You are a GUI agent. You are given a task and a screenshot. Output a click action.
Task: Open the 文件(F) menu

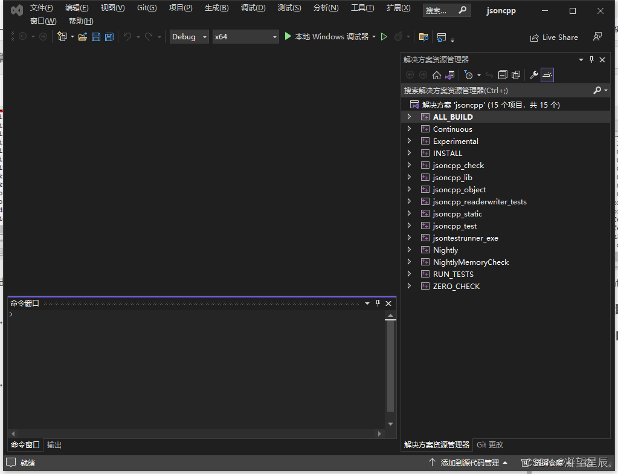point(42,8)
